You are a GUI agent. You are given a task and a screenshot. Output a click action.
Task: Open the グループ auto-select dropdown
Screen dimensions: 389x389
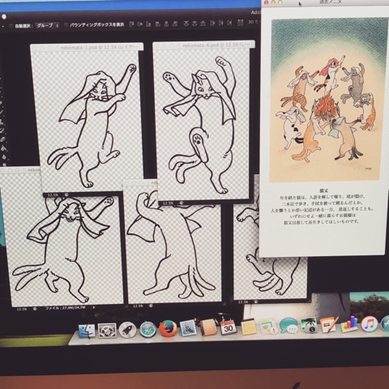47,26
